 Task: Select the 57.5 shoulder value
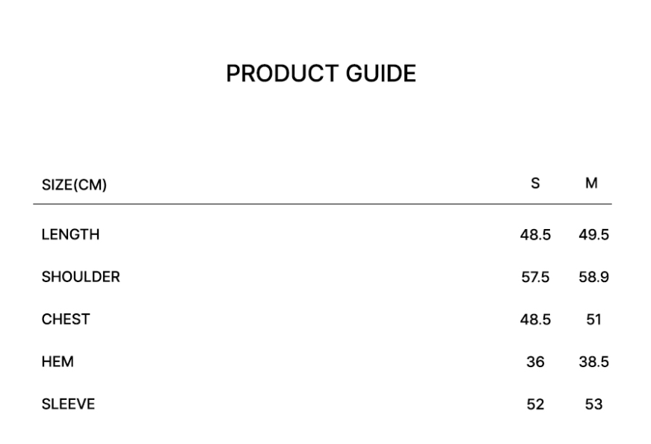click(535, 278)
